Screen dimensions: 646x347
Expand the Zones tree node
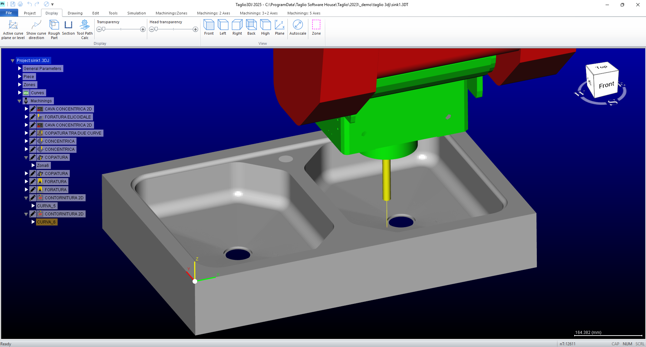20,85
